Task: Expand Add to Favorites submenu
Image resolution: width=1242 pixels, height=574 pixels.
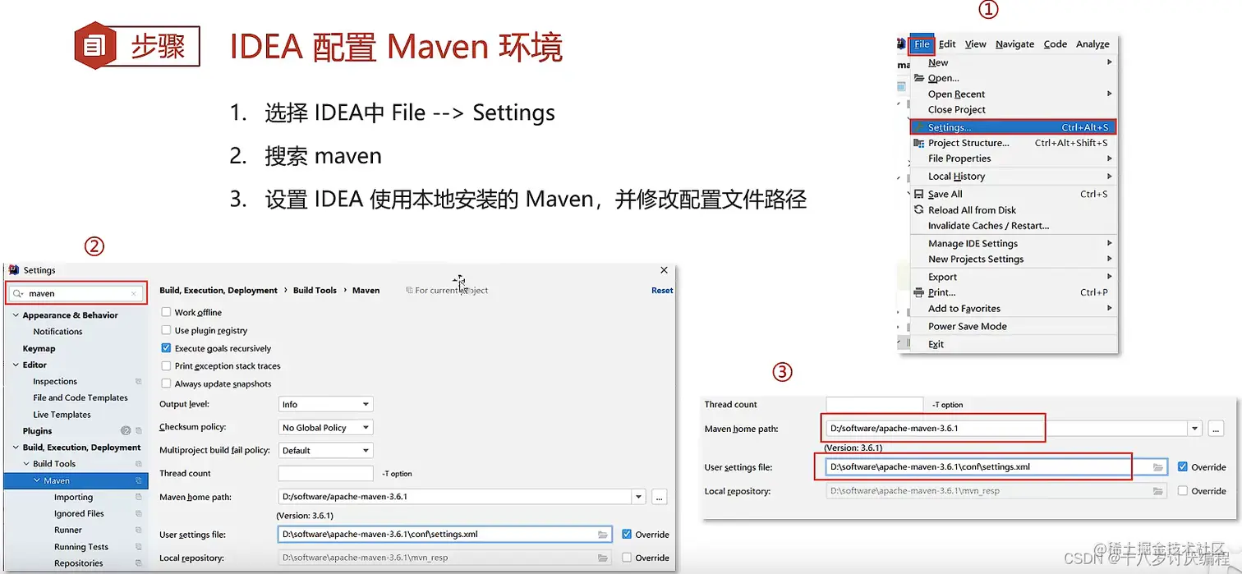Action: pos(1014,309)
